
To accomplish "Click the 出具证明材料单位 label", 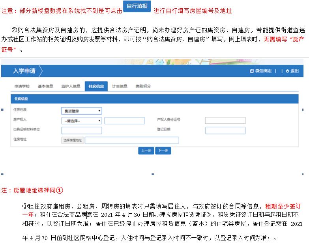I will tap(26, 129).
